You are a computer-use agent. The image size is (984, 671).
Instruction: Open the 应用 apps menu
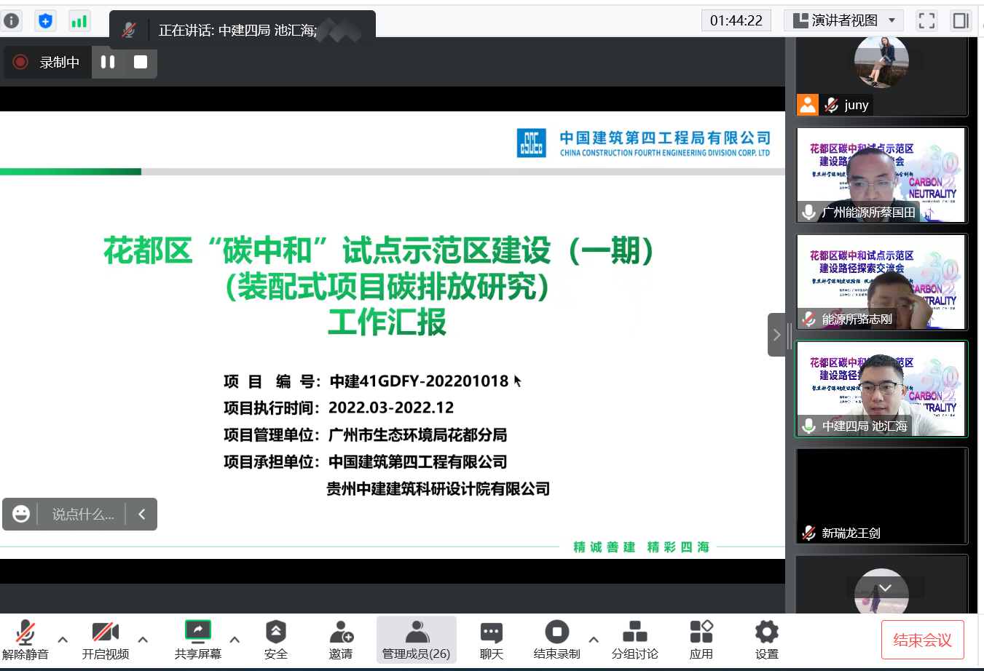click(x=701, y=640)
